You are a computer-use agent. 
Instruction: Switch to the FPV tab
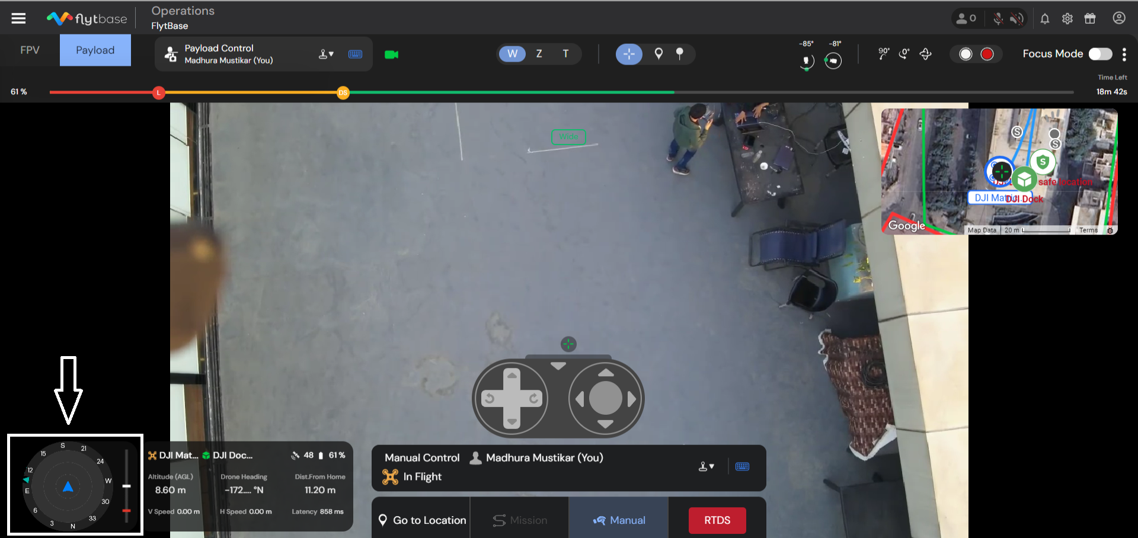(x=30, y=50)
